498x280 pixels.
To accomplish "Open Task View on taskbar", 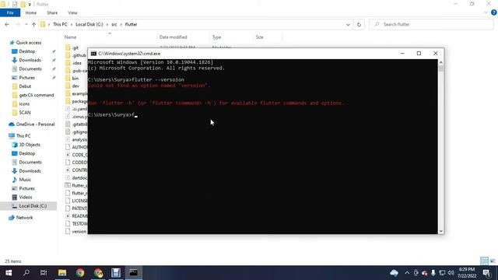I will point(44,273).
